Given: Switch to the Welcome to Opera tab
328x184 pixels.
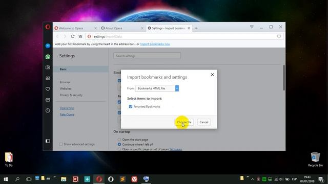Looking at the screenshot, I should click(73, 28).
